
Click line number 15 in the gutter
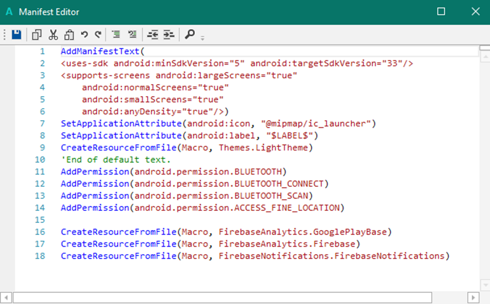(40, 220)
